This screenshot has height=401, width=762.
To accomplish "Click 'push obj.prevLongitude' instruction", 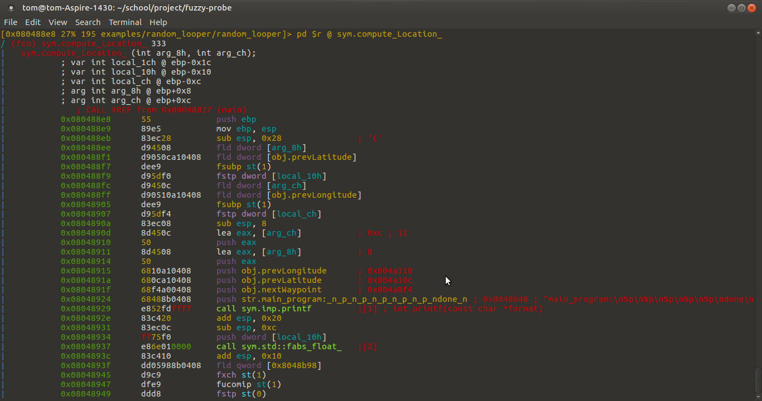I will point(272,271).
